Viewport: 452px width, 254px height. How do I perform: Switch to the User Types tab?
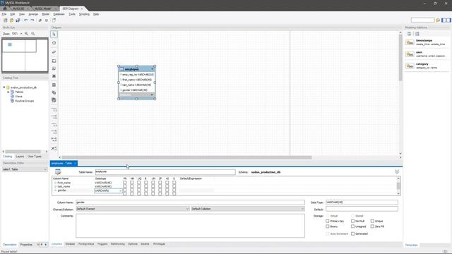point(35,157)
